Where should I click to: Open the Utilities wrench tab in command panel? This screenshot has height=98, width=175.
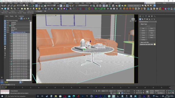point(155,16)
